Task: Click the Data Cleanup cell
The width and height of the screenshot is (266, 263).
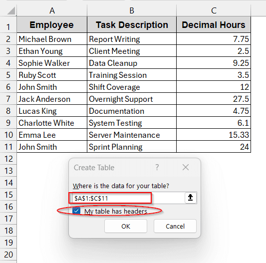Action: tap(132, 63)
